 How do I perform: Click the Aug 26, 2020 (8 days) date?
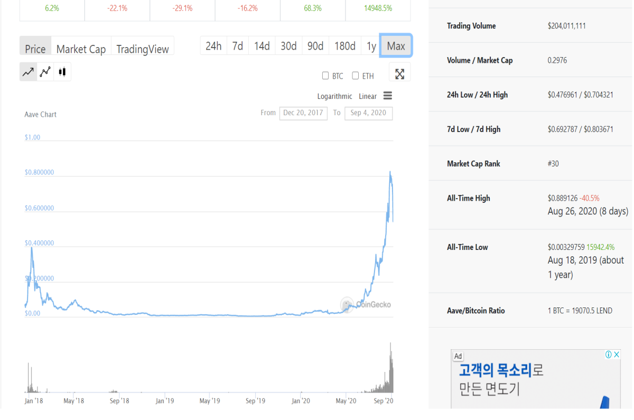point(588,211)
